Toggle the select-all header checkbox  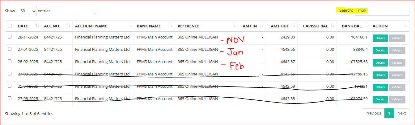(x=10, y=26)
